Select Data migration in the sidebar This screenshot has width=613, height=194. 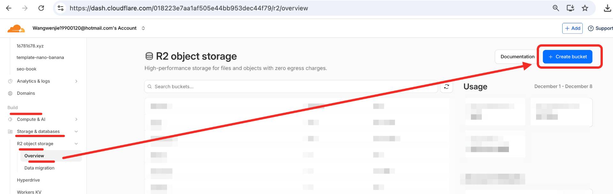point(39,168)
